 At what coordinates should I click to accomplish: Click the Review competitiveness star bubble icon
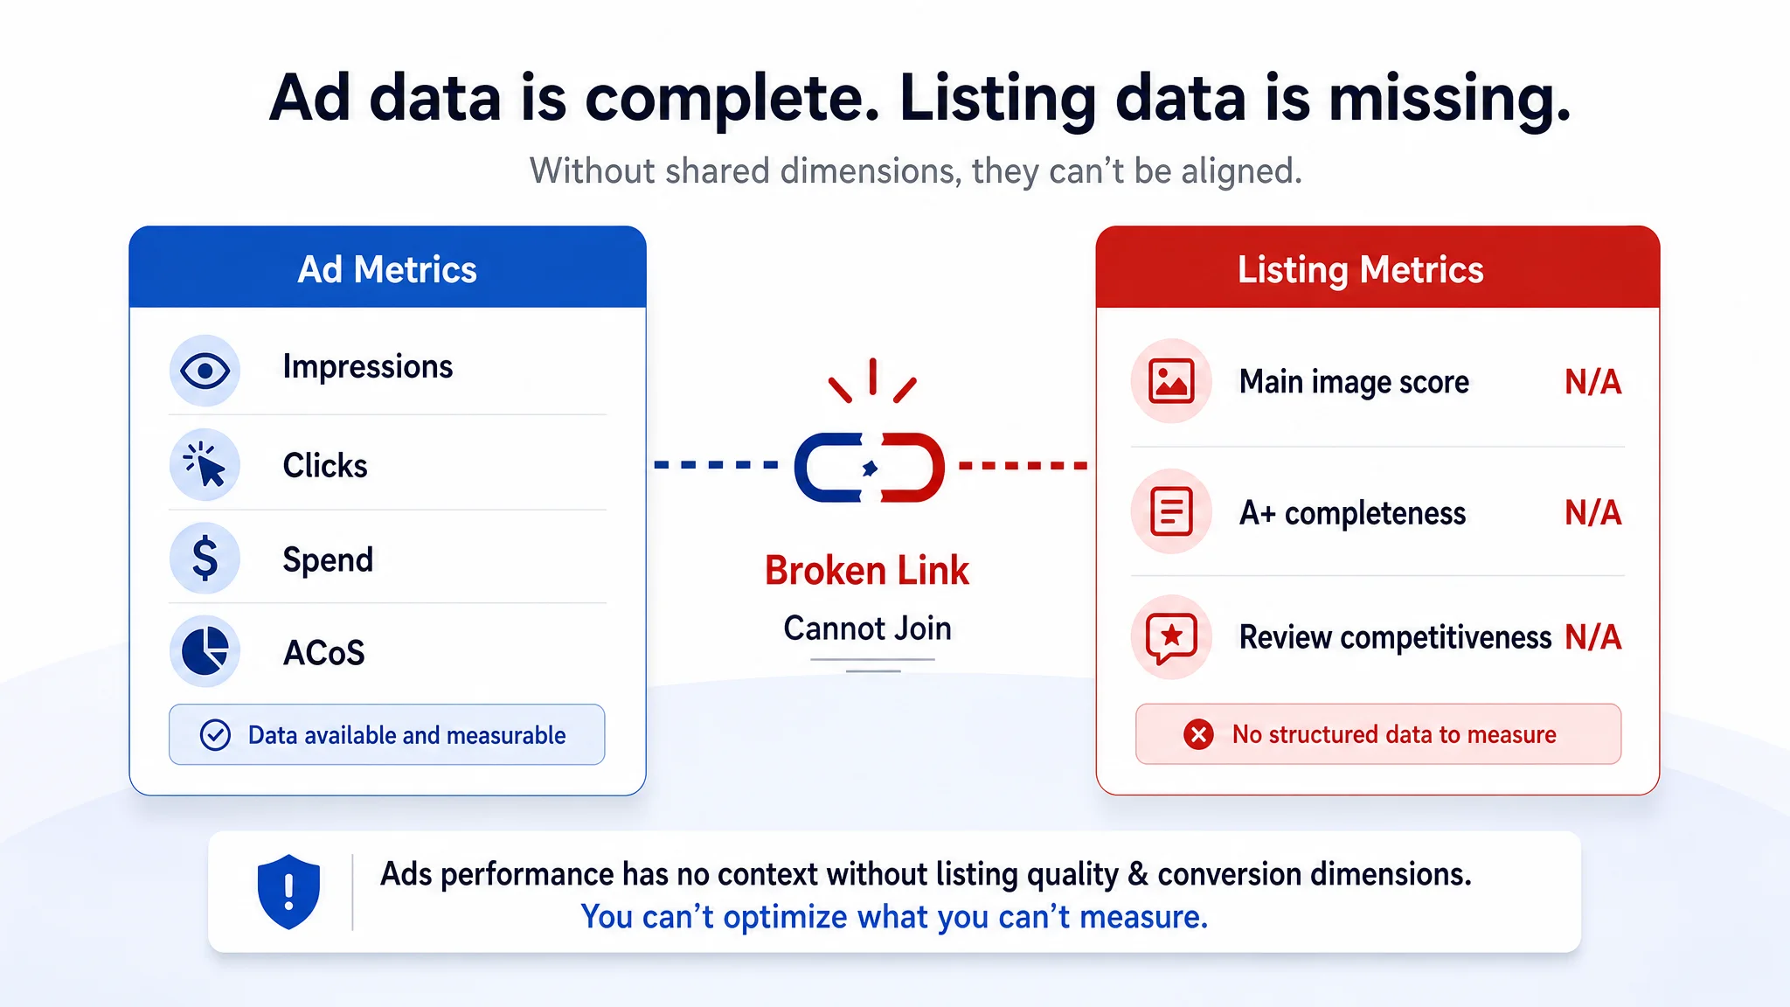coord(1171,637)
